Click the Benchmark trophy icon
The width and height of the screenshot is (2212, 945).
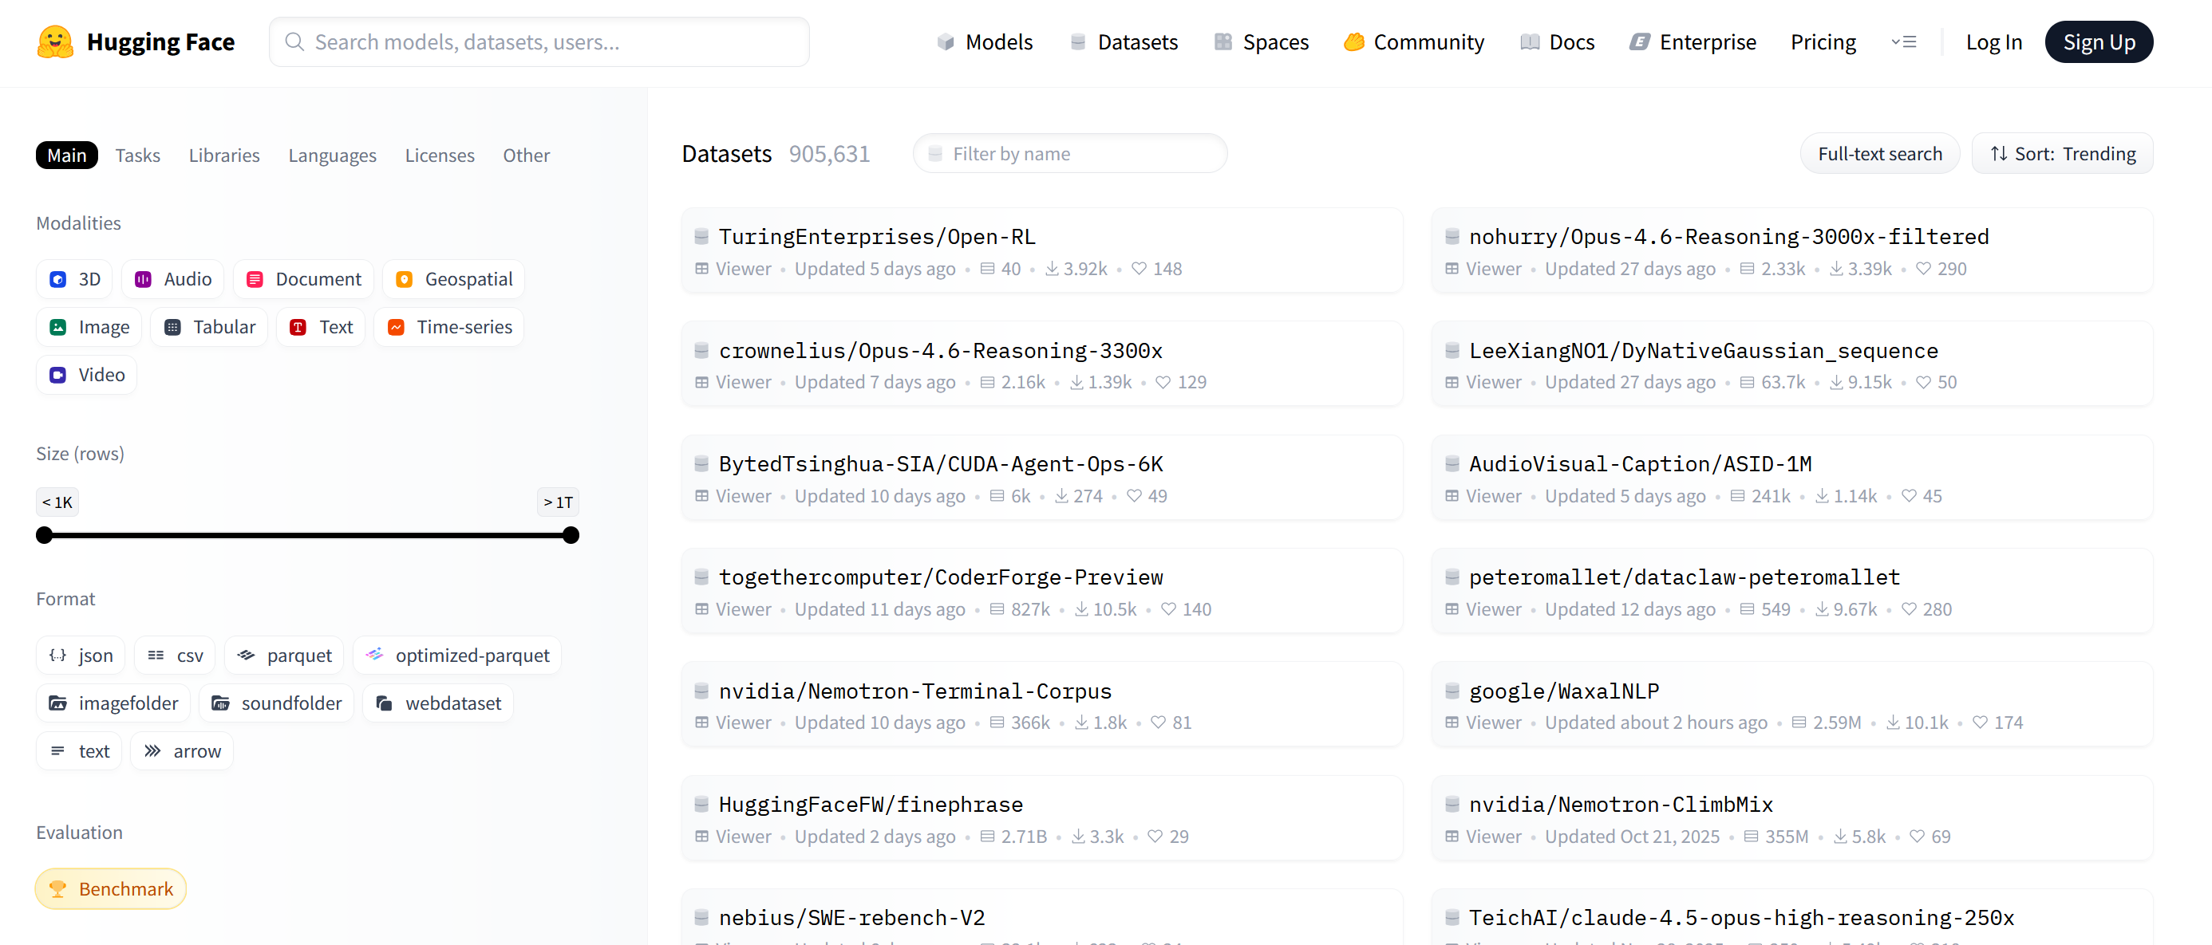(57, 888)
